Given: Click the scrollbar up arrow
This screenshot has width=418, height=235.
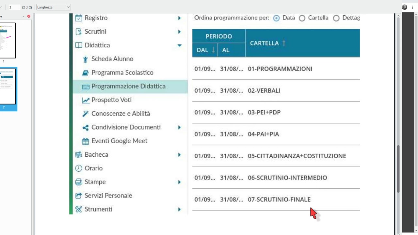Looking at the screenshot, I should click(x=398, y=16).
